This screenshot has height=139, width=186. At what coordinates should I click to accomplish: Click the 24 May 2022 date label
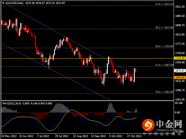click(x=9, y=136)
